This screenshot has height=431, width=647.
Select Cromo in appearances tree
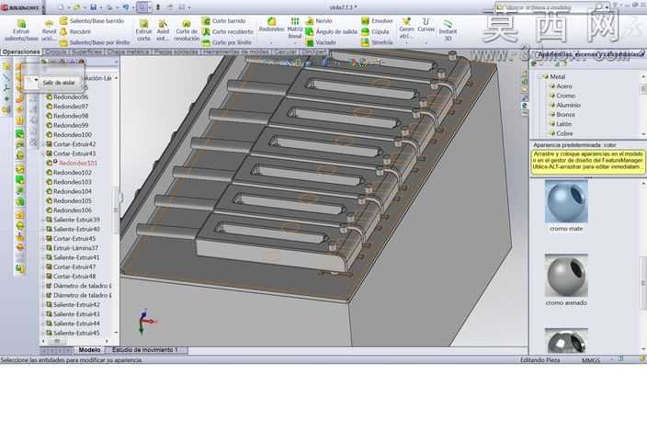click(562, 96)
